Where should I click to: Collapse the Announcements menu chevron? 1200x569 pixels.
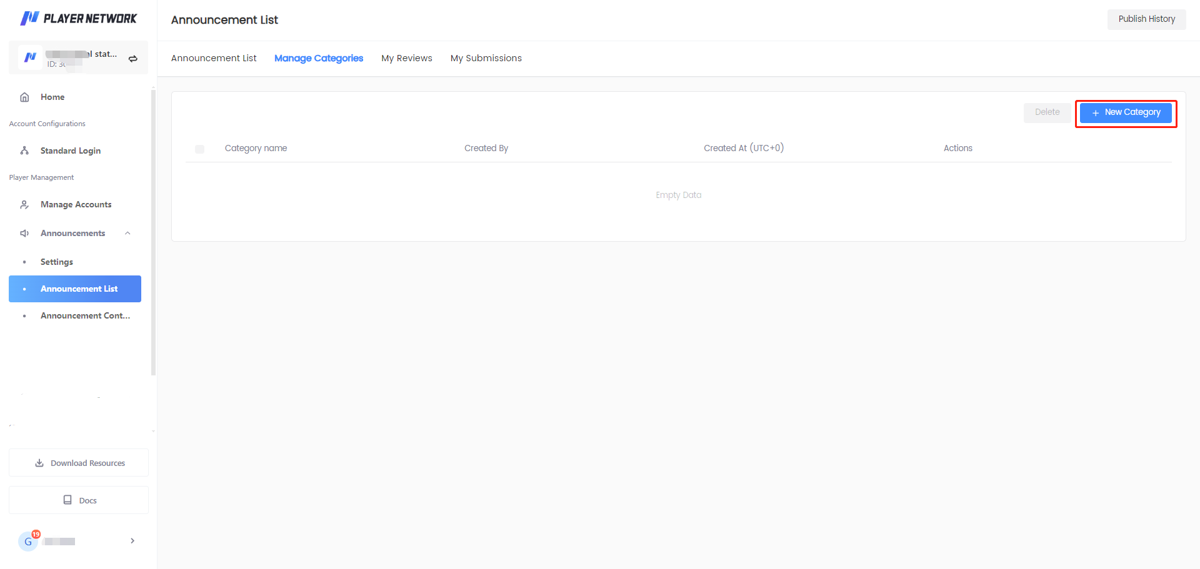coord(127,234)
